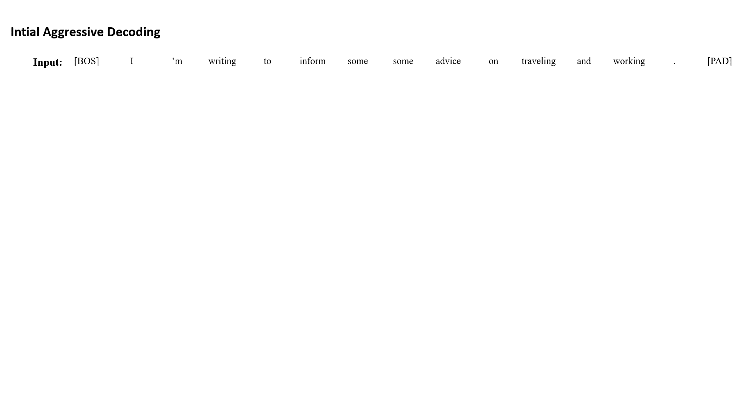Select the 'working' token near end

pyautogui.click(x=629, y=61)
